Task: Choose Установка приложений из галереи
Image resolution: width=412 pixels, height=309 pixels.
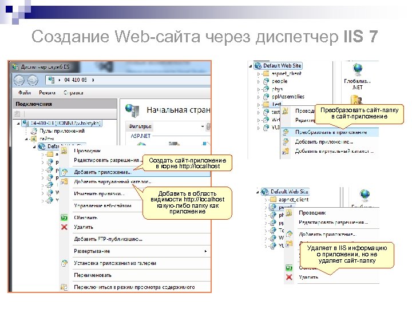Action: (x=115, y=263)
